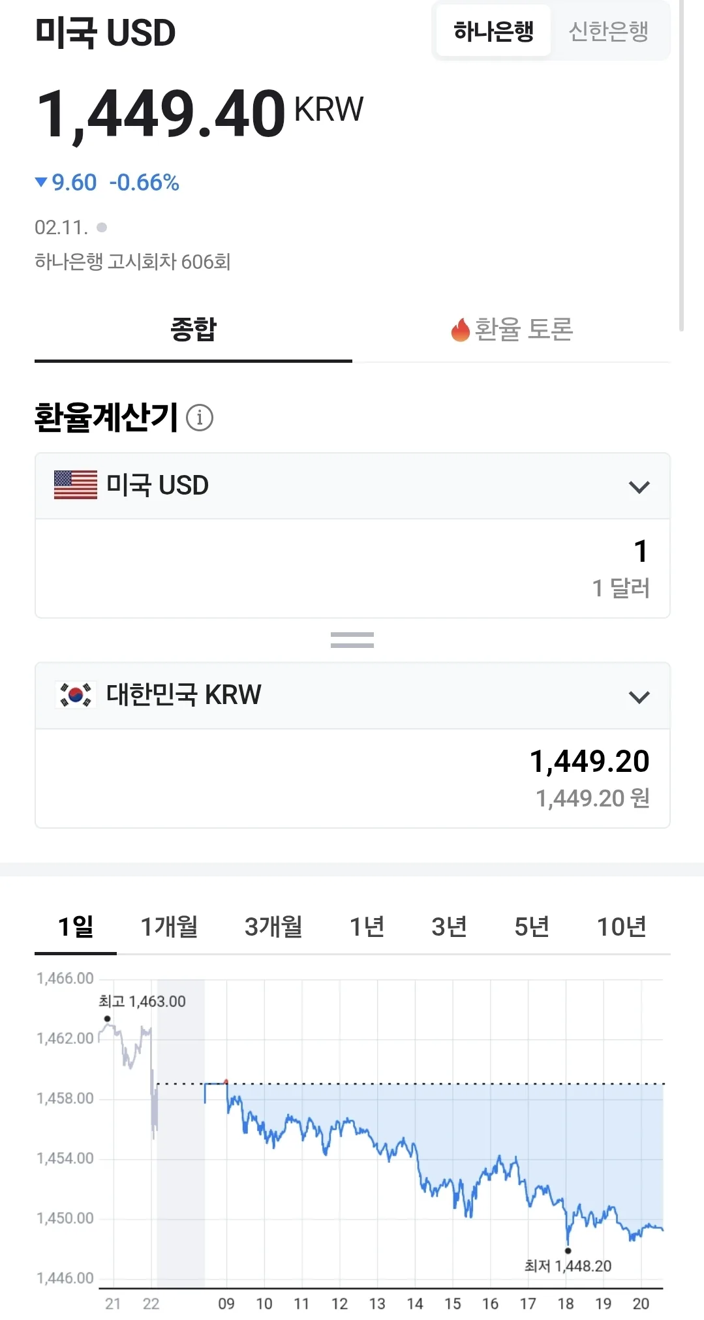
Task: Open the 미국 USD currency selector
Action: point(352,486)
